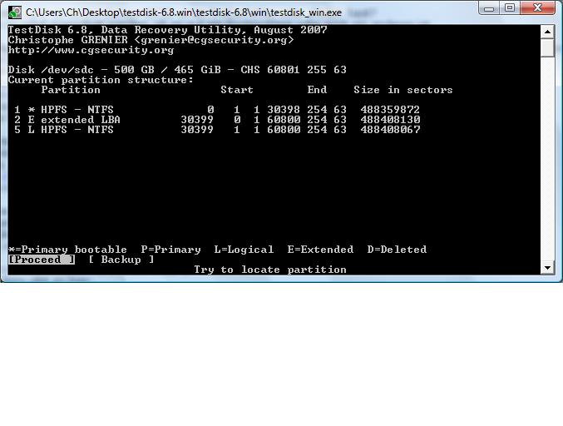Click the 'End' column header
563x426 pixels.
(317, 90)
